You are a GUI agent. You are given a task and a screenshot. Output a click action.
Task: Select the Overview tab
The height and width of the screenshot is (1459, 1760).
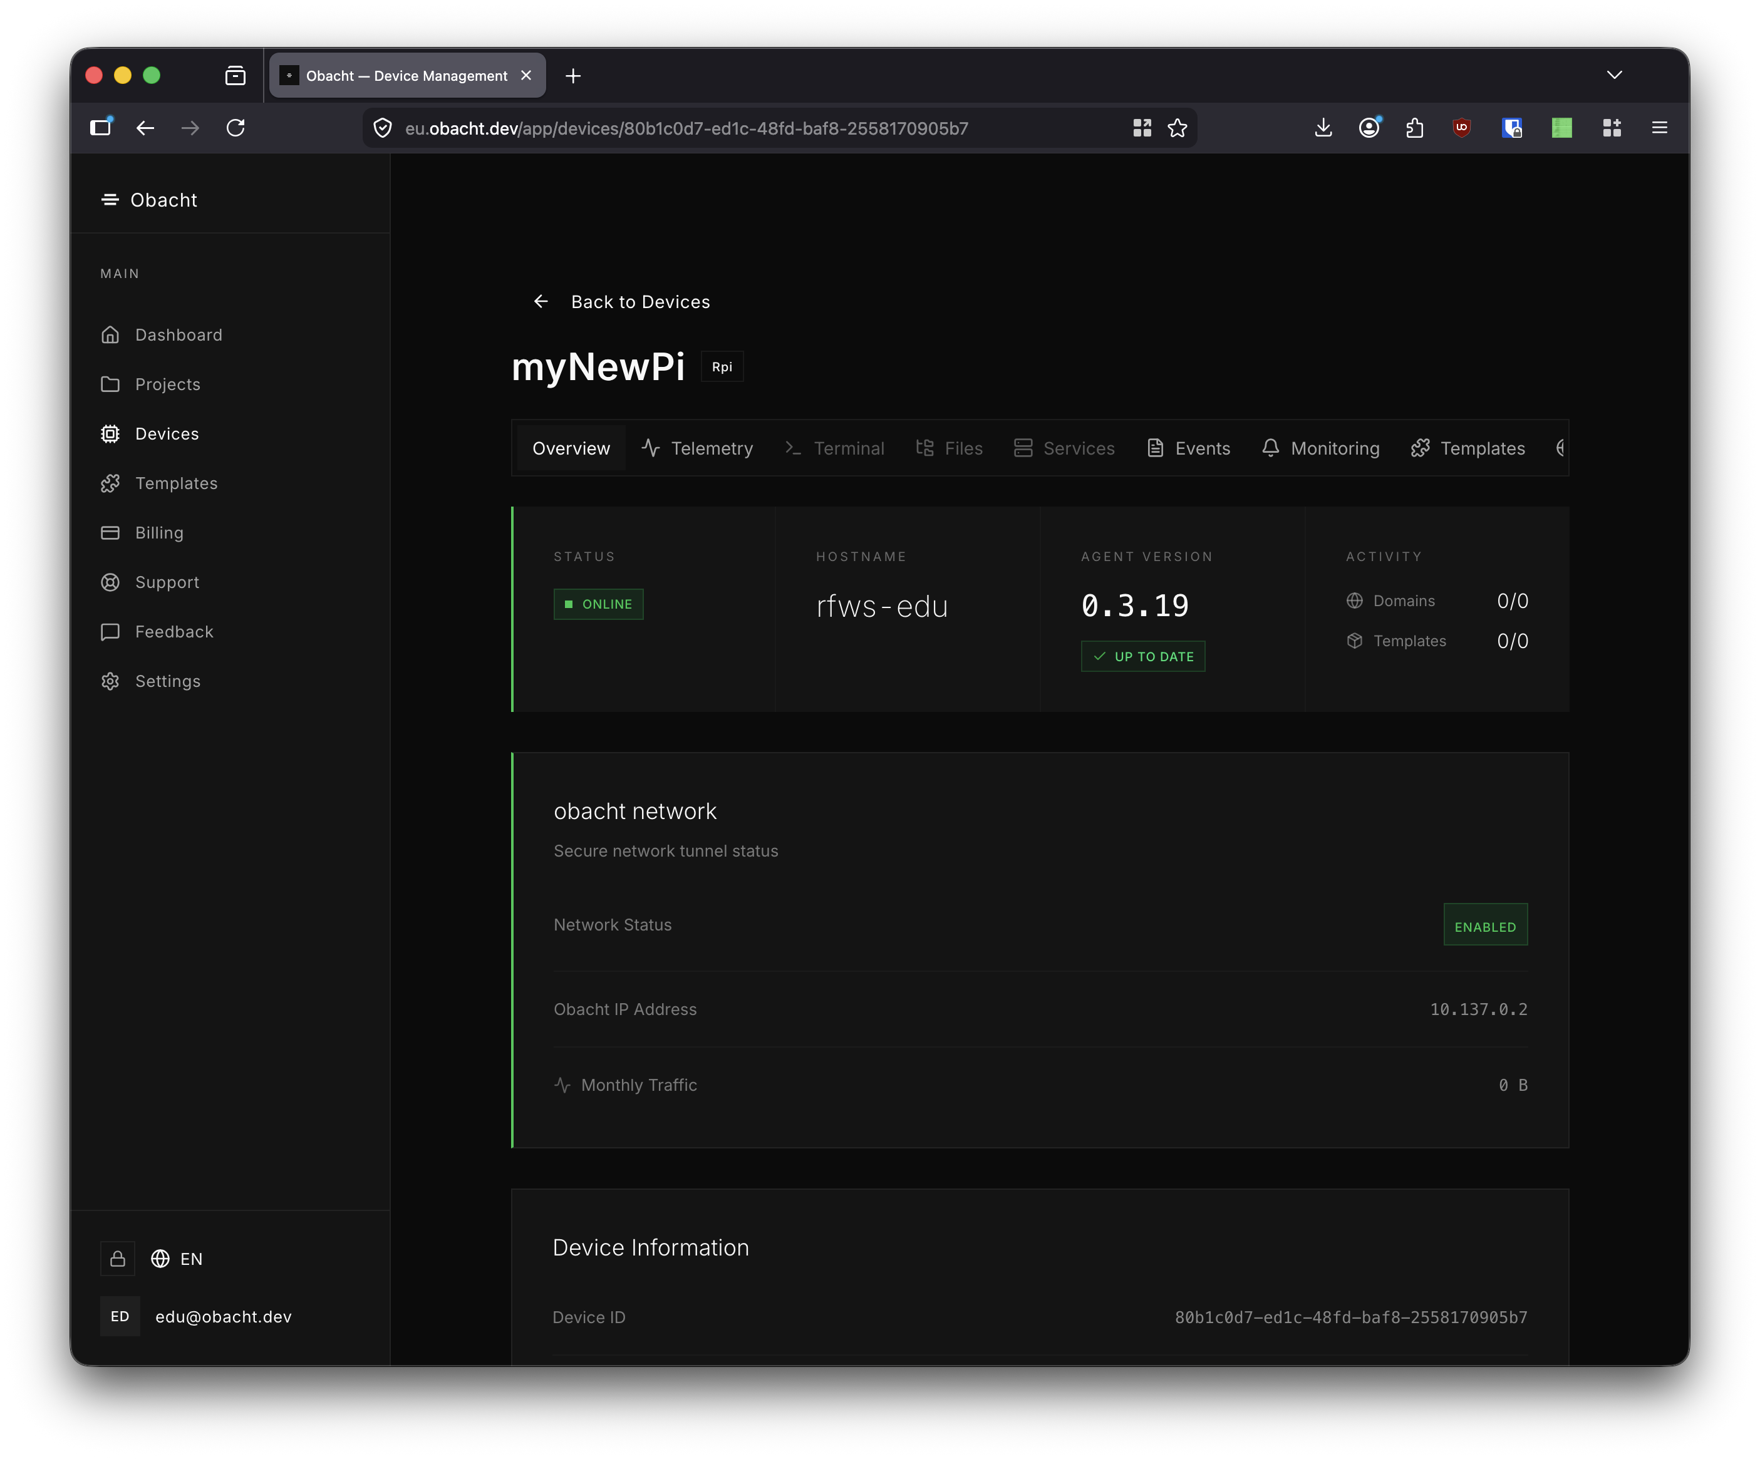tap(571, 448)
